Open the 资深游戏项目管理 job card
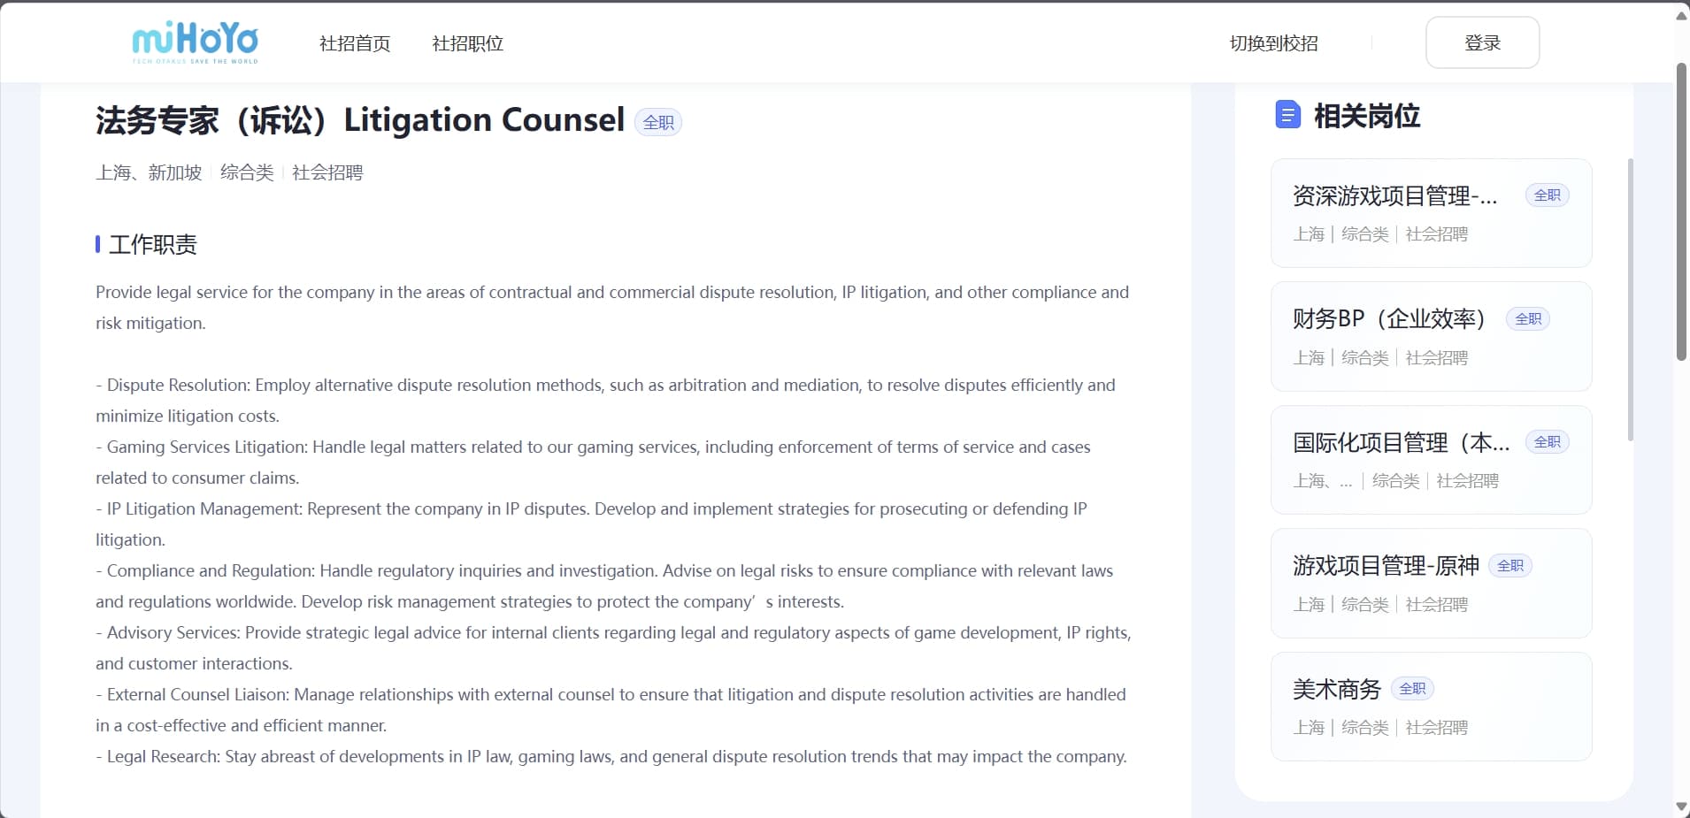1690x818 pixels. tap(1431, 213)
